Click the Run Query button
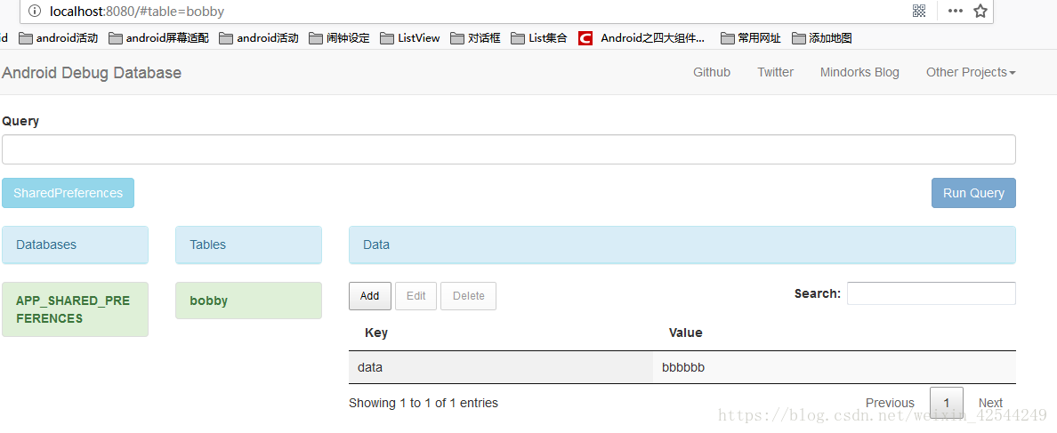Screen dimensions: 1057x433 coord(973,193)
